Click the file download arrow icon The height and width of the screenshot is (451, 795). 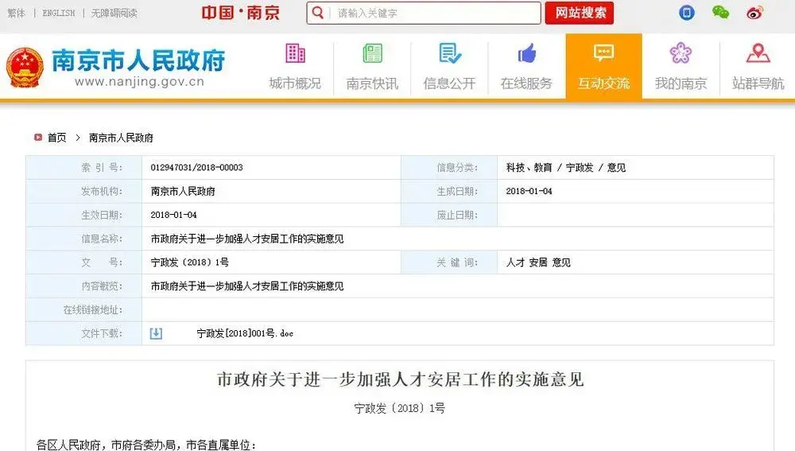pyautogui.click(x=156, y=333)
